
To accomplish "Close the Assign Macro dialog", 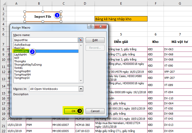I will tap(100, 26).
